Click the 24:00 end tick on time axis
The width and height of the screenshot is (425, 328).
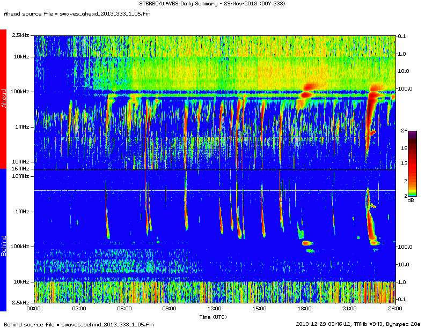(395, 309)
